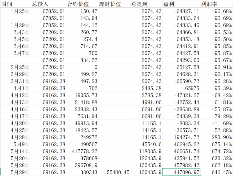Screen dimensions: 233x176
Task: Click the date cell 3月29日
Action: click(15, 74)
